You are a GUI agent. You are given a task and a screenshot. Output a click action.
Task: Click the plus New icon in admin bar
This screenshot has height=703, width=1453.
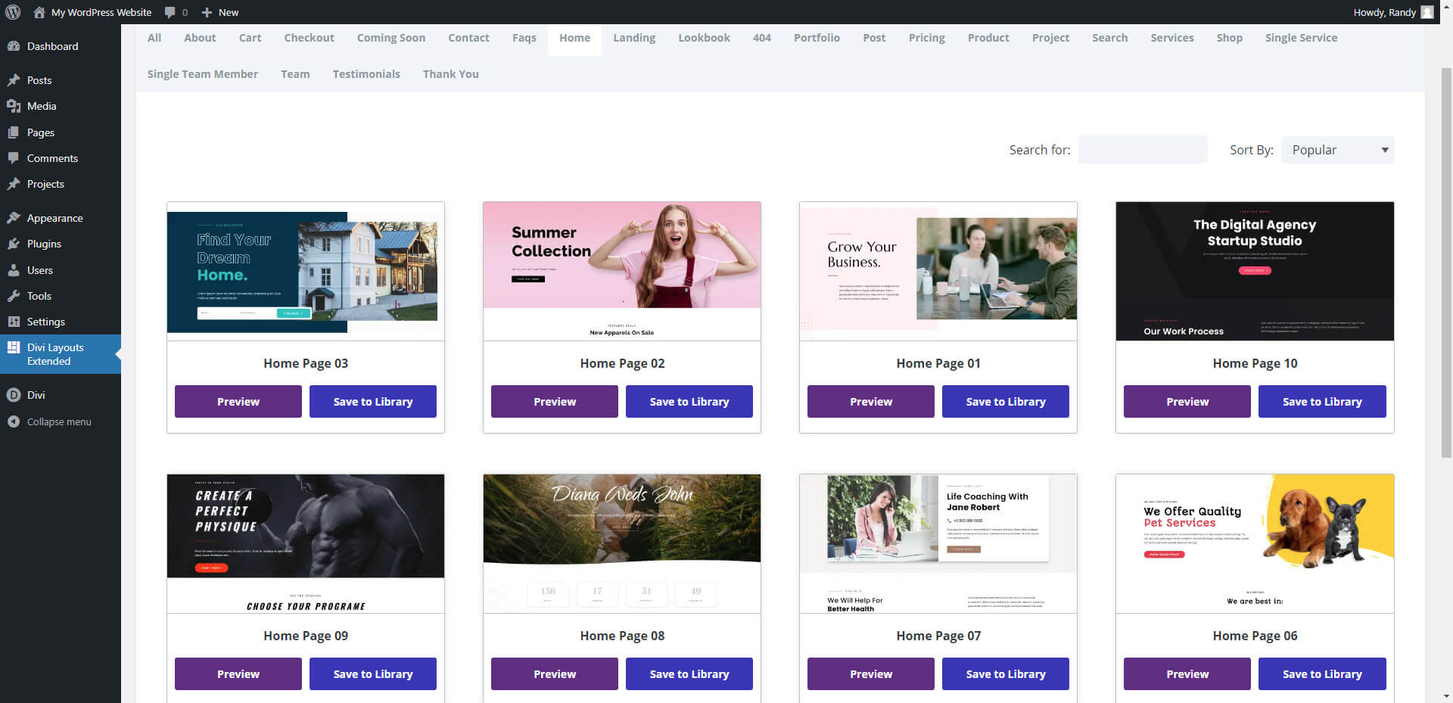point(207,12)
